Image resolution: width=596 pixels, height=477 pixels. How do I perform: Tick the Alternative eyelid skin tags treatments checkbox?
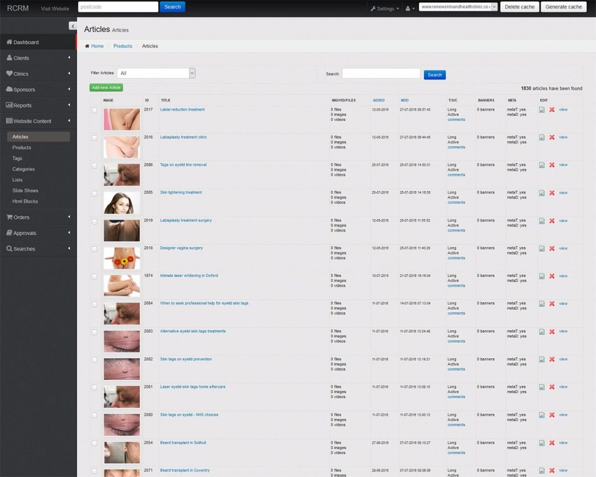pos(94,333)
